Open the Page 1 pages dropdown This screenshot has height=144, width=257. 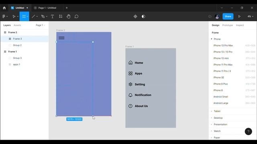point(40,25)
